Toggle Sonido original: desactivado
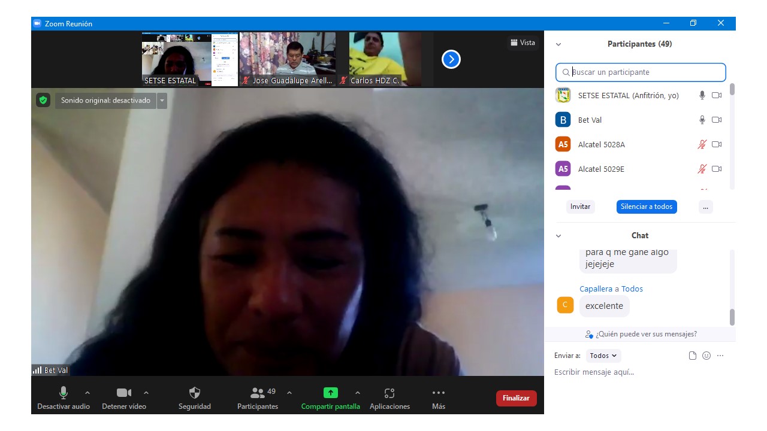The height and width of the screenshot is (431, 767). [x=105, y=101]
